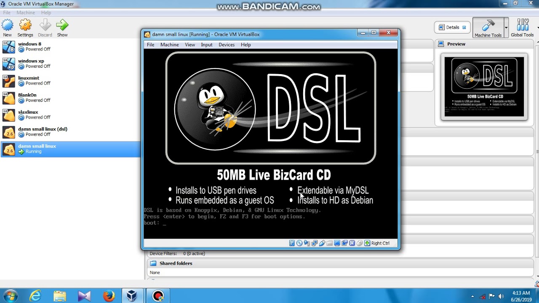
Task: Click shared folders icon in VM status bar
Action: [330, 243]
